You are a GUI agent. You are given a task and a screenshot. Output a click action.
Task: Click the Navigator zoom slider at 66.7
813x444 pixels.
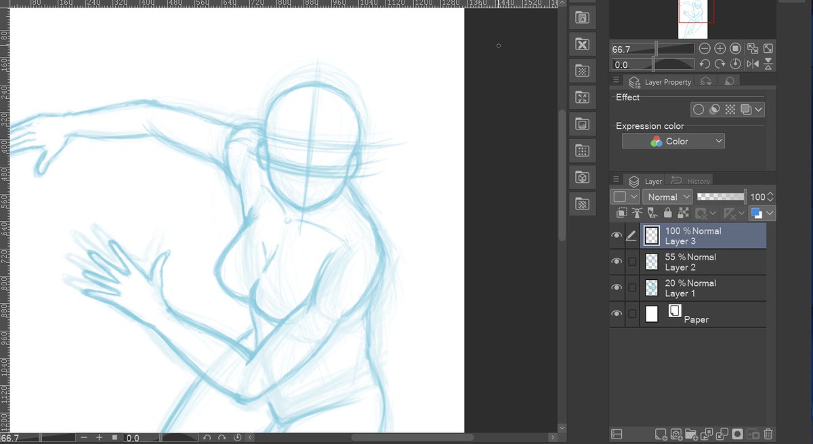click(x=653, y=49)
